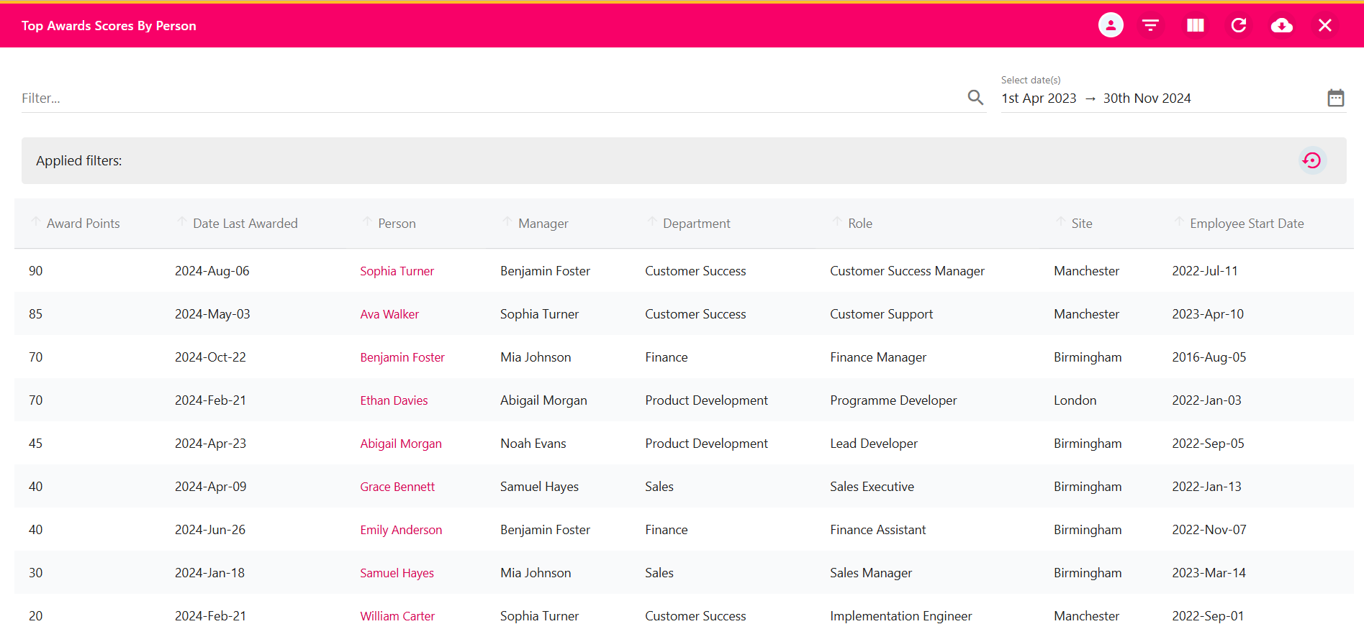Click date 2024-Apr-09

point(210,487)
